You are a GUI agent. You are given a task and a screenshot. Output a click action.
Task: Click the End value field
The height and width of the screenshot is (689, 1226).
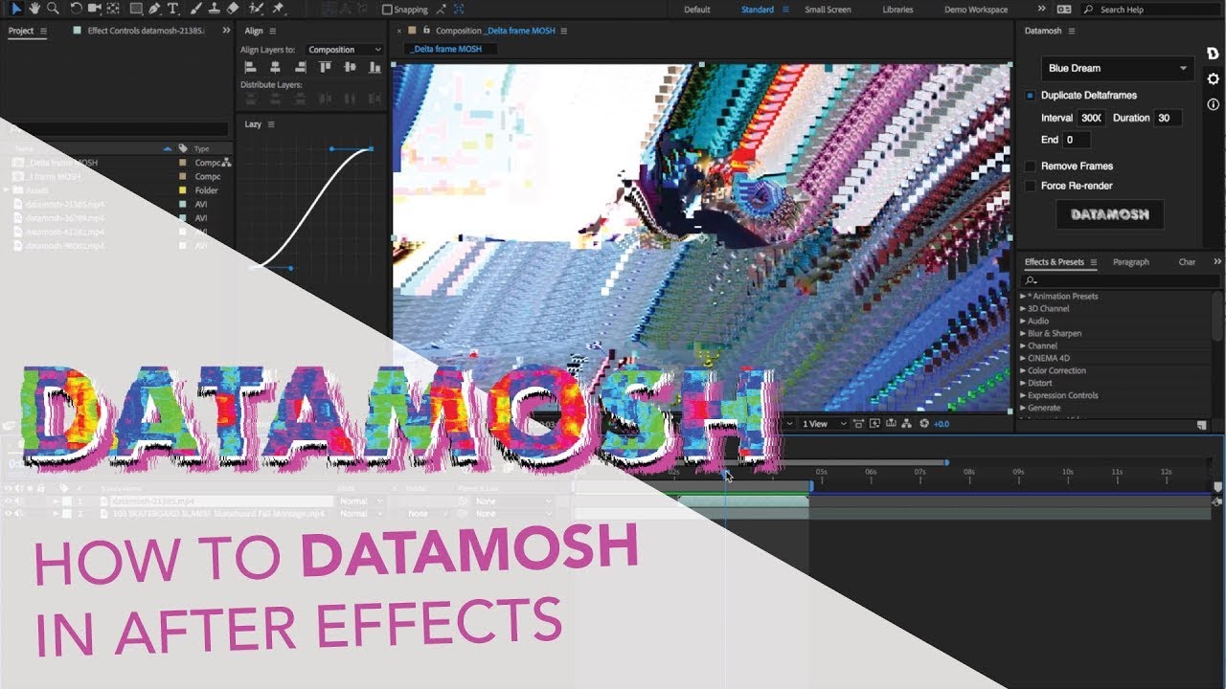1076,140
